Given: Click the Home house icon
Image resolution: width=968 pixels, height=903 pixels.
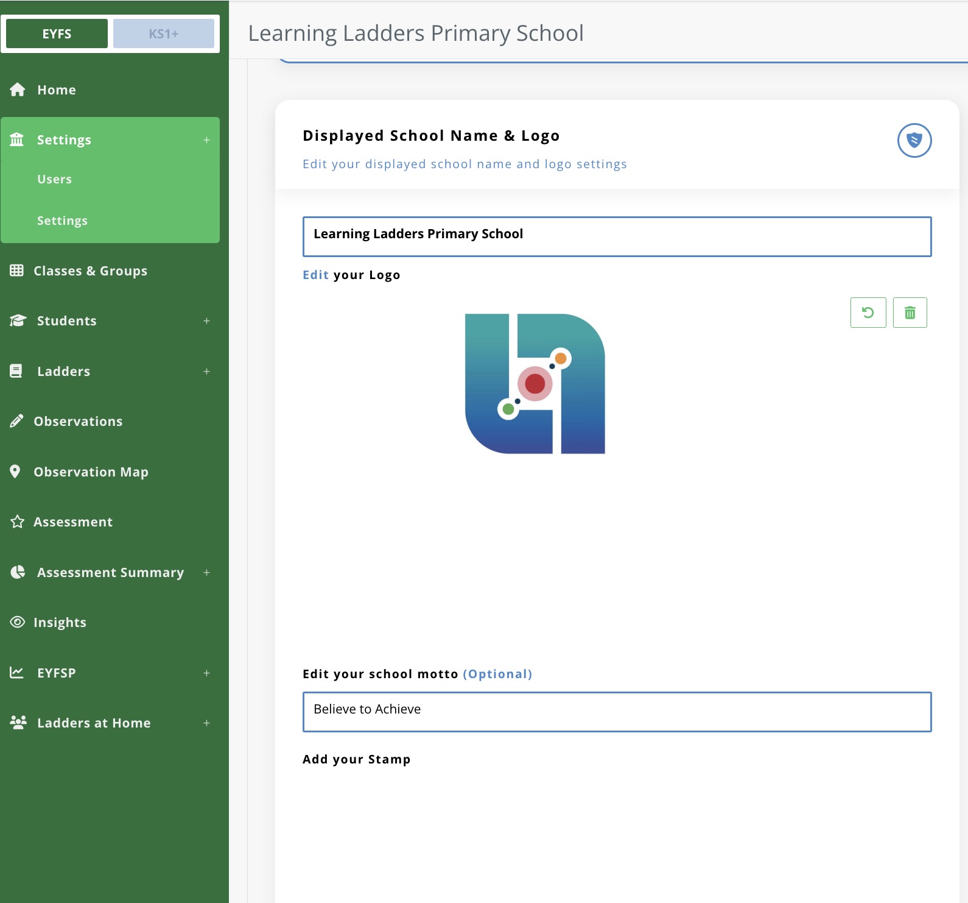Looking at the screenshot, I should click(18, 90).
